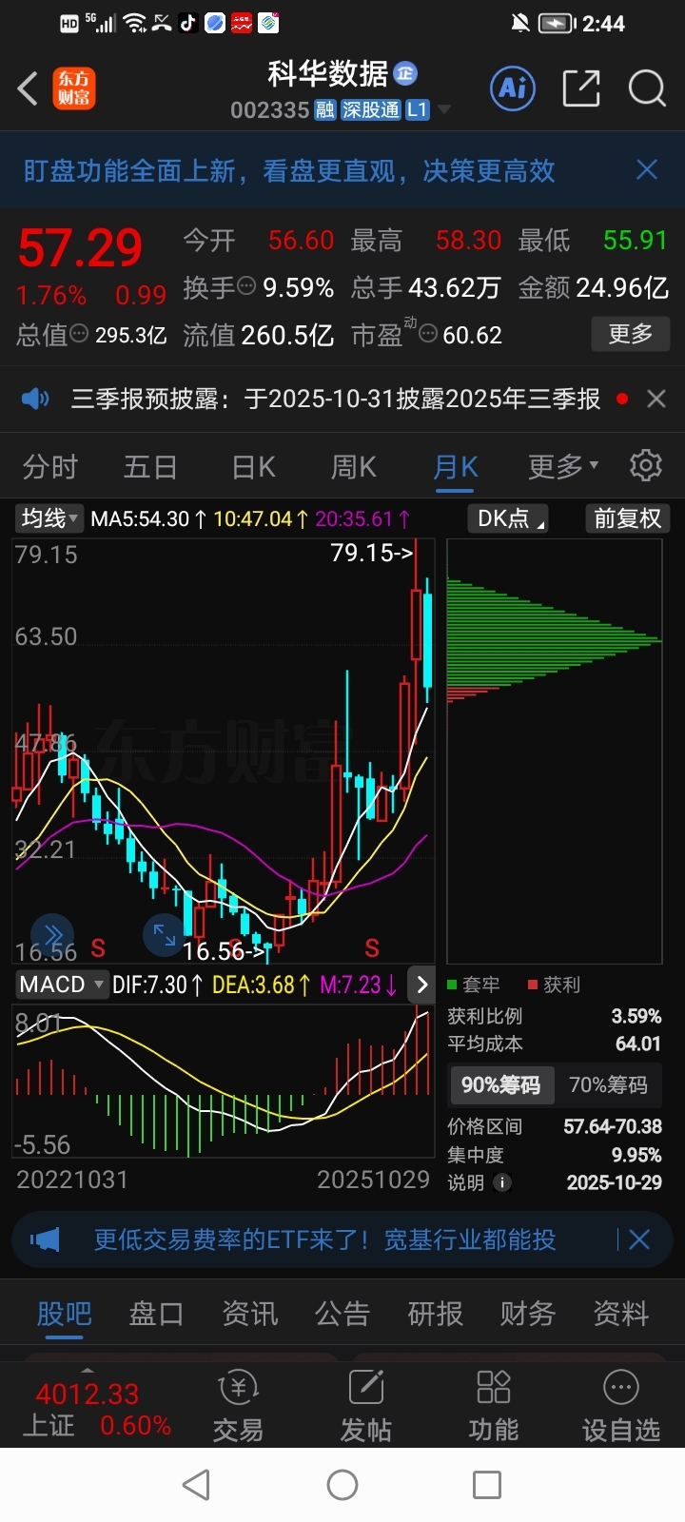Tap the 深股通 badge
This screenshot has width=685, height=1522.
point(371,110)
